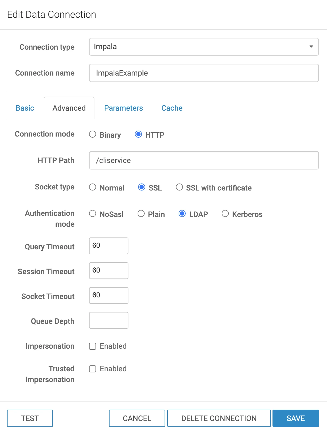Click the TEST button
This screenshot has height=435, width=327.
(30, 418)
